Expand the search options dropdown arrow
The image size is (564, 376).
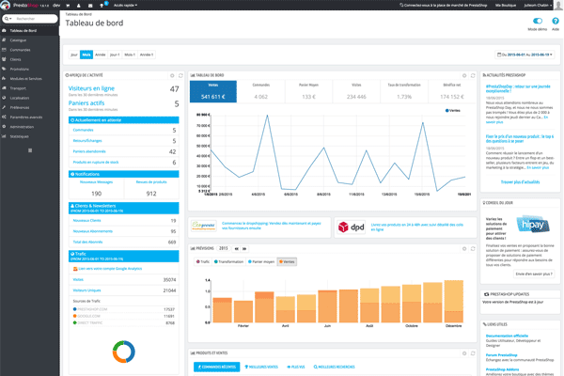coord(11,18)
